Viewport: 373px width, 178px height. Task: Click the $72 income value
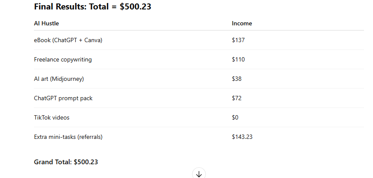(237, 98)
